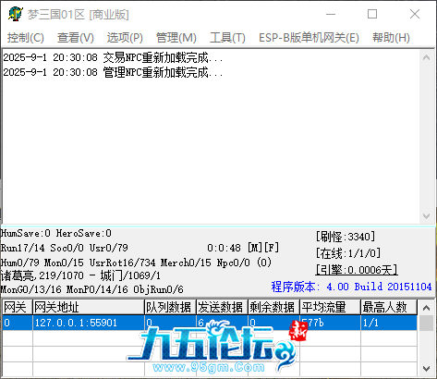
Task: Click the [在线:1/1/0] status text
Action: coord(348,253)
